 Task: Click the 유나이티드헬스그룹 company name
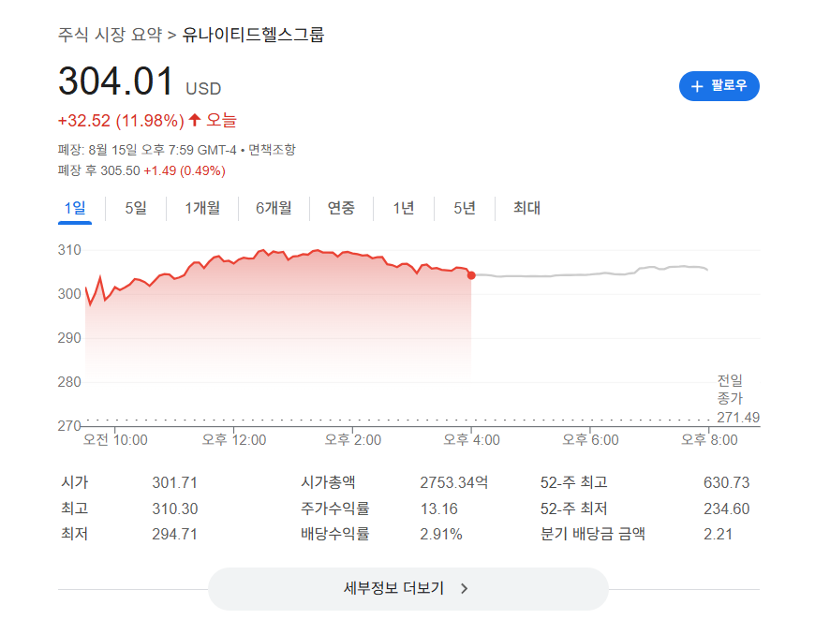click(253, 35)
